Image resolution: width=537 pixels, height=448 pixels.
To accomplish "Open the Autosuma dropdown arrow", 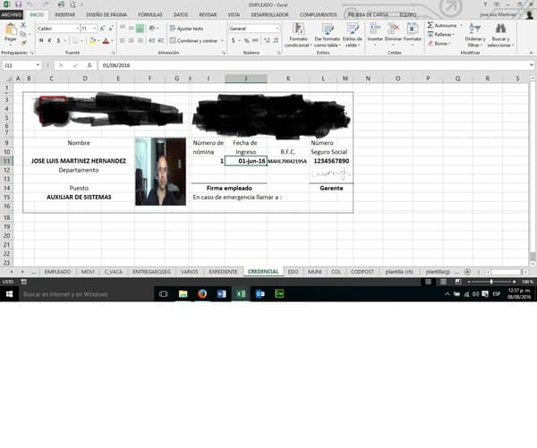I will 461,25.
